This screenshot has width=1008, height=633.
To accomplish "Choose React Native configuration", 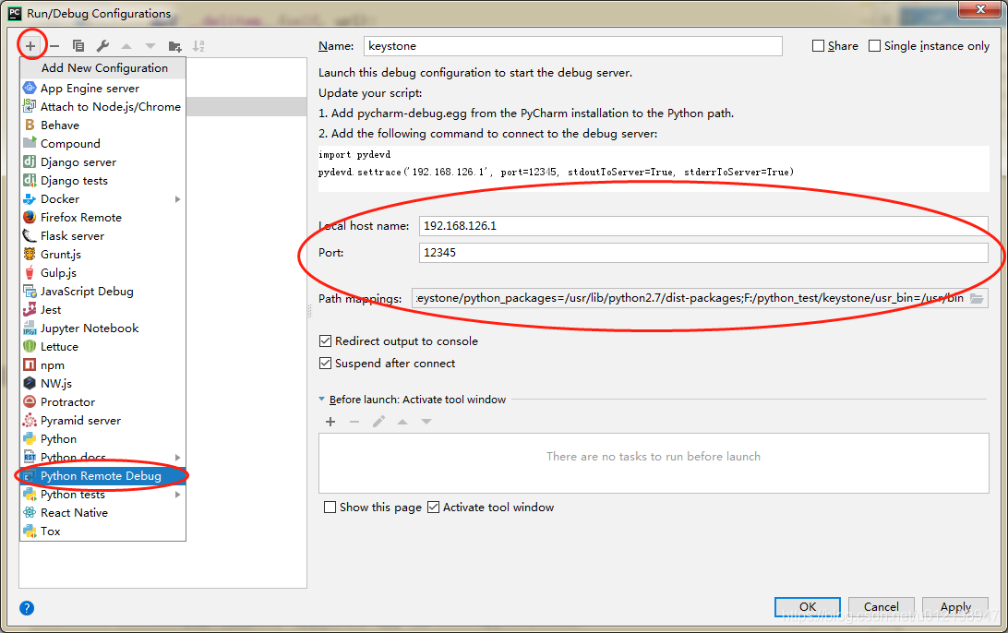I will pos(102,513).
